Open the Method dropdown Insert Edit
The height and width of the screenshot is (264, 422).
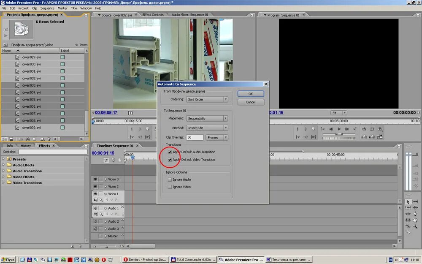click(x=207, y=128)
